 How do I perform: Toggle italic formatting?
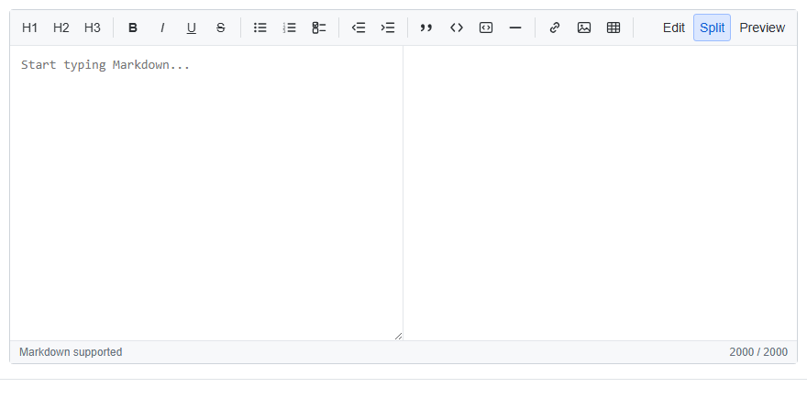coord(162,28)
